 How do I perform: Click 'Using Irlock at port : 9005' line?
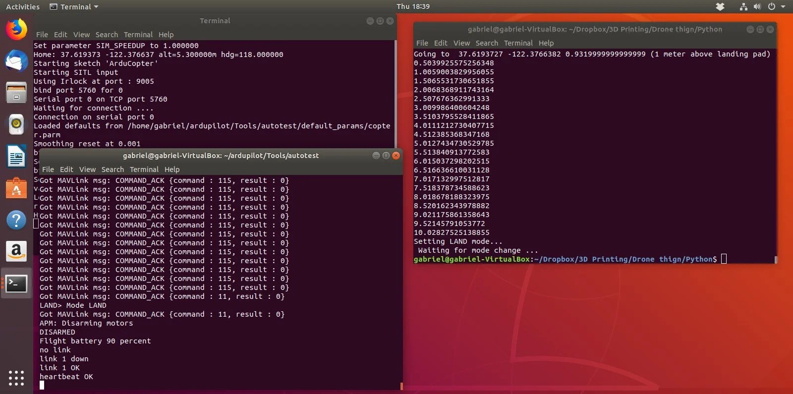[94, 81]
